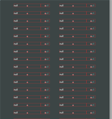Select the wide null field in first row, right column
This screenshot has height=119, width=112.
(x=73, y=6)
